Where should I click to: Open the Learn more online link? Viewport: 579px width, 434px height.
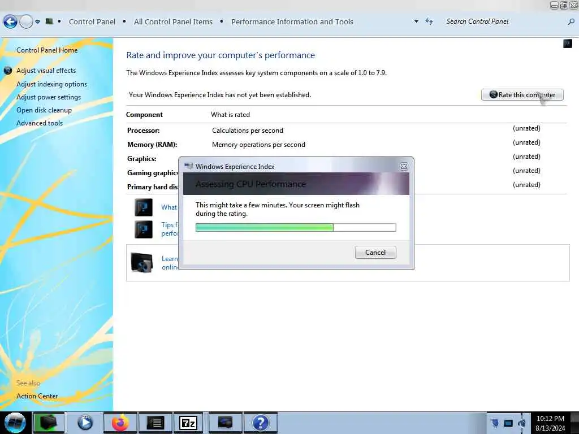(x=170, y=263)
